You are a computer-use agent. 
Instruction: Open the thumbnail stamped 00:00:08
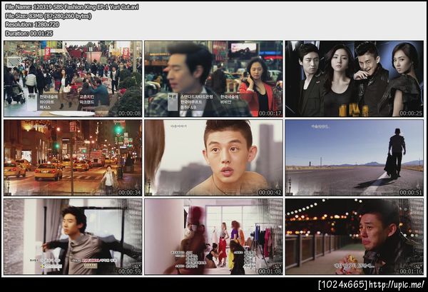73,79
